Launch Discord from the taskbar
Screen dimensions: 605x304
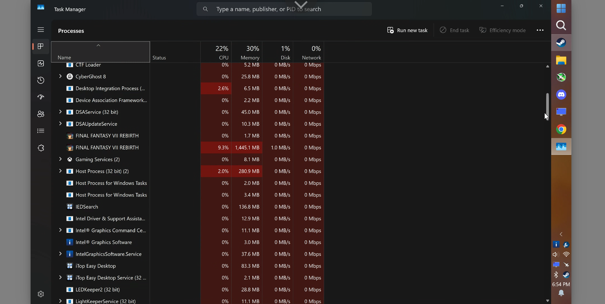[561, 95]
